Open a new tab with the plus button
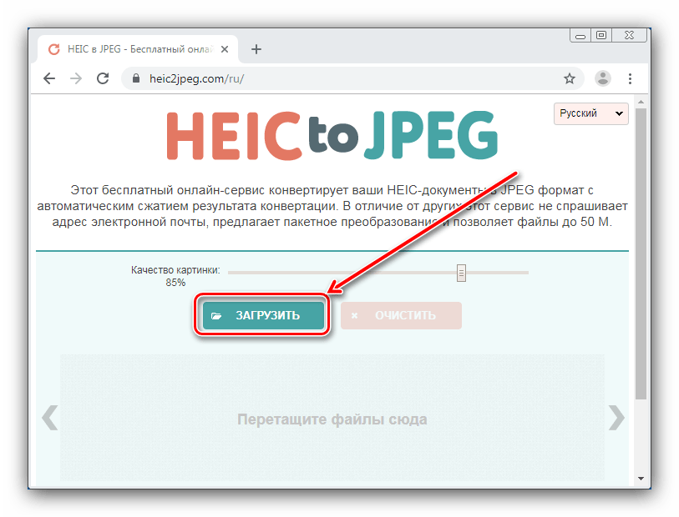Screen dimensions: 679x517 coord(256,49)
